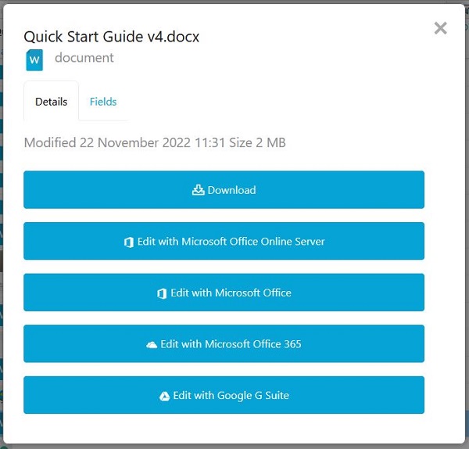Image resolution: width=469 pixels, height=449 pixels.
Task: Click Office logo on Online Server button
Action: coord(128,242)
